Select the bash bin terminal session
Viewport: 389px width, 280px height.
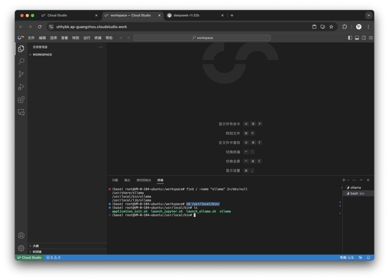tap(358, 193)
